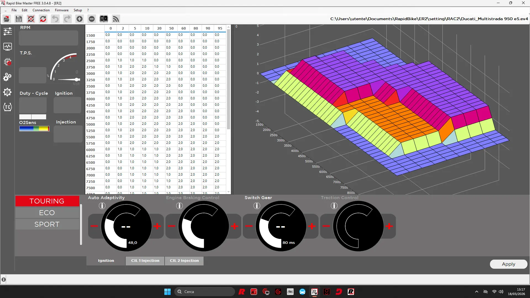This screenshot has height=298, width=530.
Task: Open the ? help menu
Action: (88, 10)
